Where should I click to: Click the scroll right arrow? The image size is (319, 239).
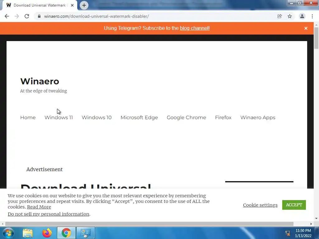[x=311, y=224]
